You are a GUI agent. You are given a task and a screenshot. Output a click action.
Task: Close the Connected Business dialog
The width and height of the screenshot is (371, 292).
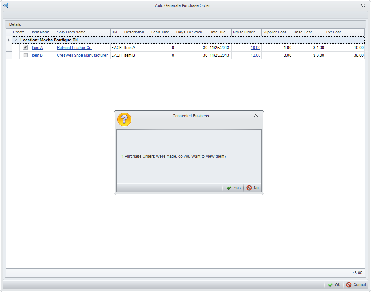click(x=256, y=116)
